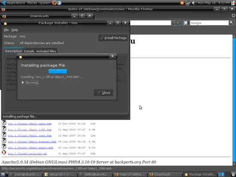This screenshot has width=236, height=177.
Task: Click the logout icon in top panel
Action: 233,3
